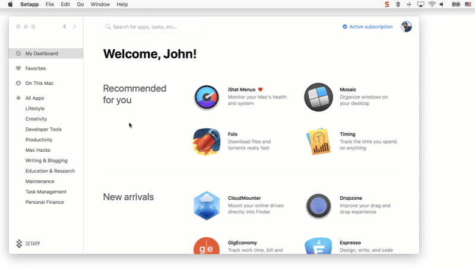Navigate forward with the right chevron
This screenshot has height=268, width=475.
tap(74, 27)
